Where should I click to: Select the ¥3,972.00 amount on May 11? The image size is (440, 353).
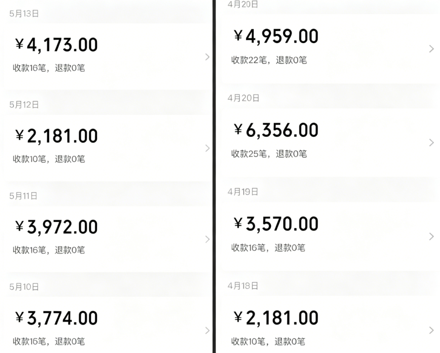tap(56, 227)
